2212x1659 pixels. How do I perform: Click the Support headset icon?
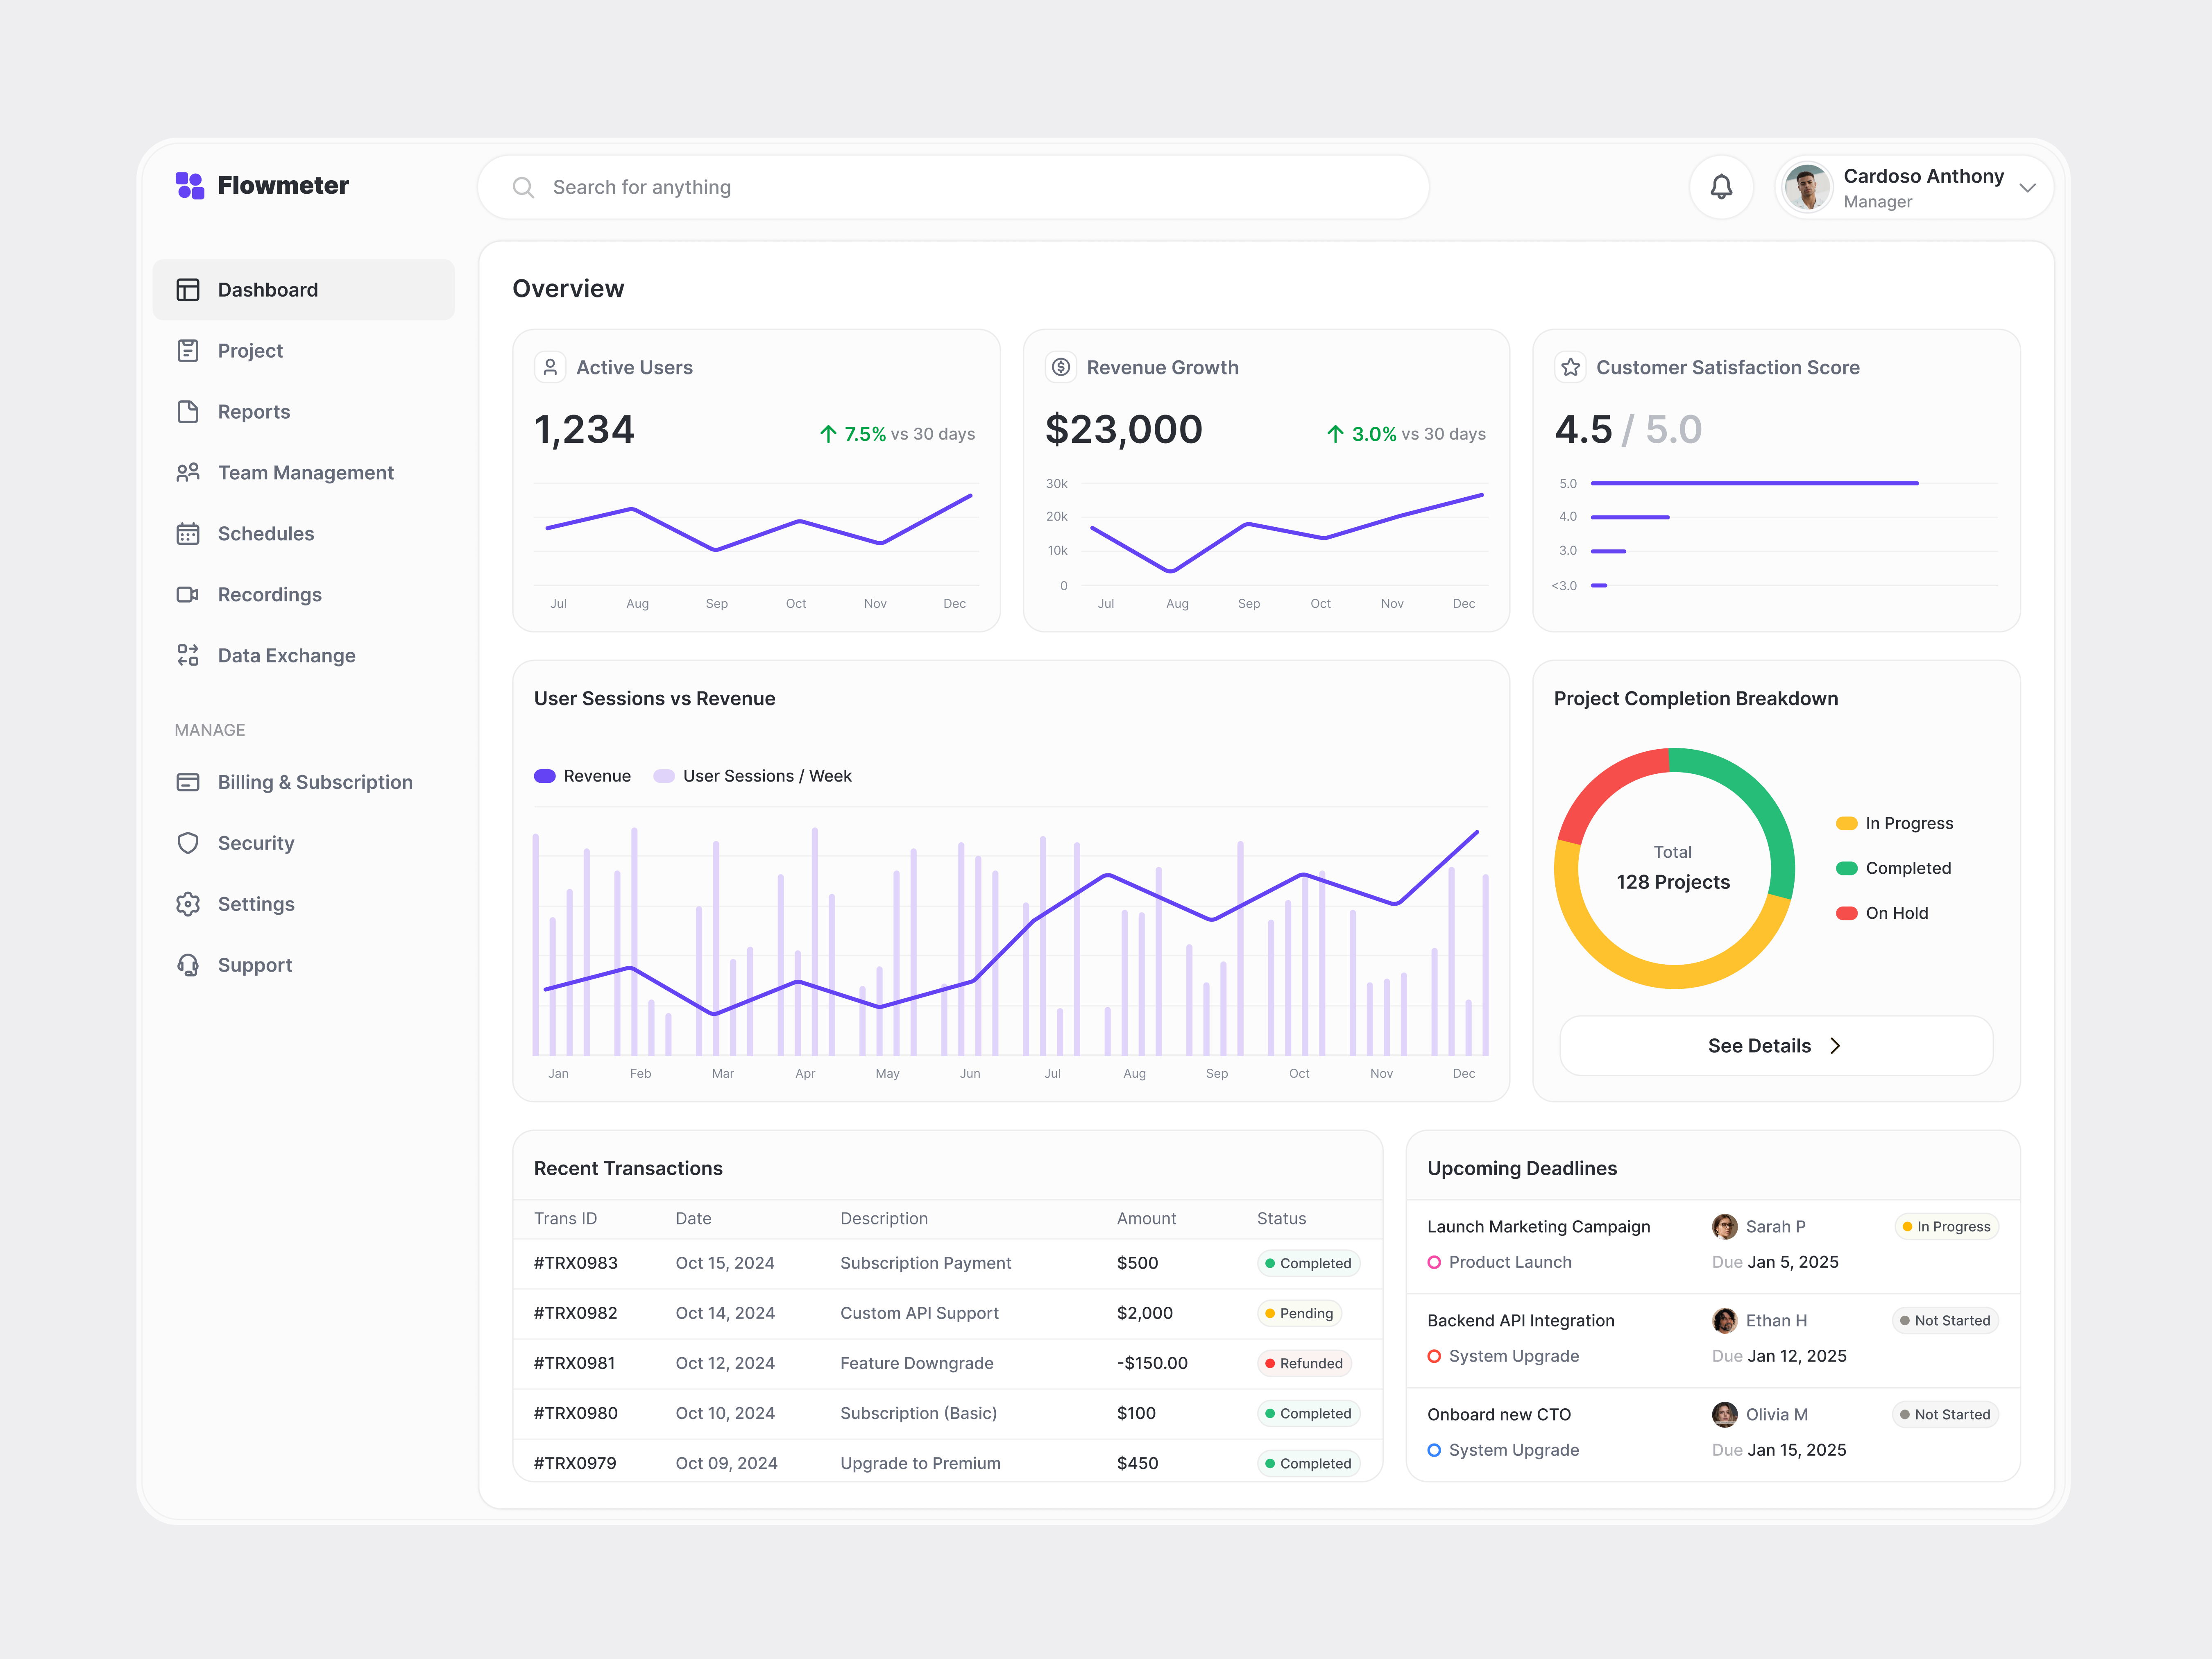(x=189, y=964)
